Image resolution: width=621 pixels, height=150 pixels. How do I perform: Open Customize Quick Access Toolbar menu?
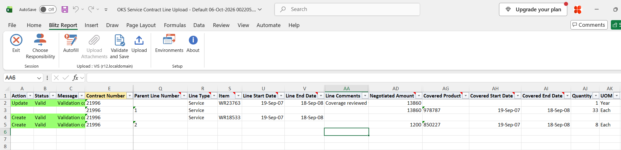coord(106,10)
